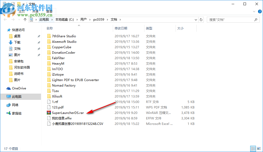The image size is (263, 152).
Task: Open the address bar dropdown arrow
Action: point(196,20)
